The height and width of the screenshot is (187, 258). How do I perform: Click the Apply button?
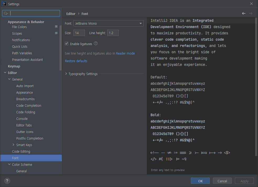pyautogui.click(x=244, y=181)
